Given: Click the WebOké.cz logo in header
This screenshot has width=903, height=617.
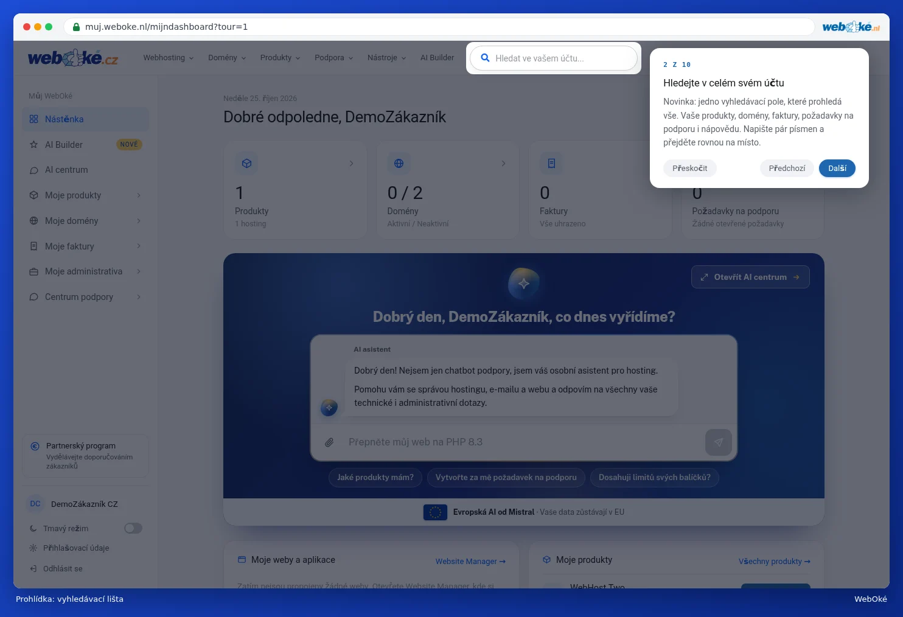Looking at the screenshot, I should (73, 58).
